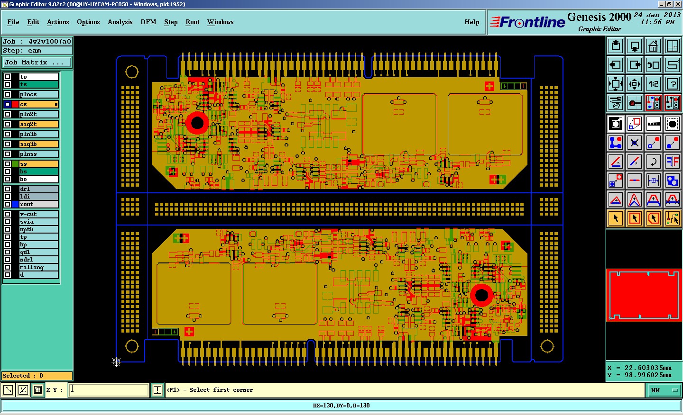Toggle the 'ts' layer checkbox

click(x=8, y=84)
